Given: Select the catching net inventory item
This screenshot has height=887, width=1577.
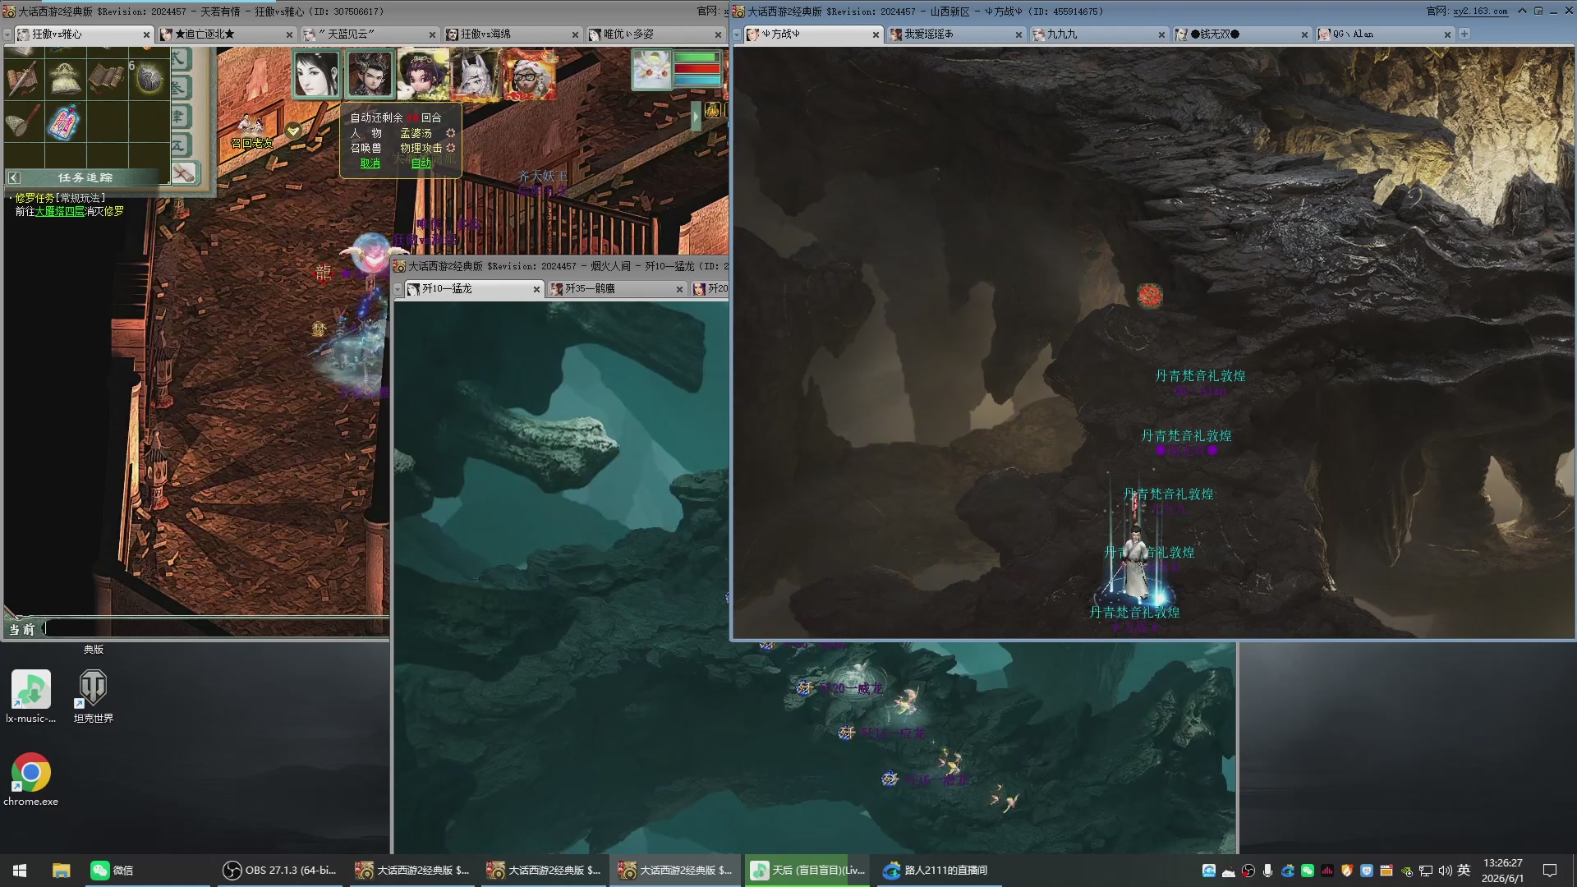Looking at the screenshot, I should [23, 122].
